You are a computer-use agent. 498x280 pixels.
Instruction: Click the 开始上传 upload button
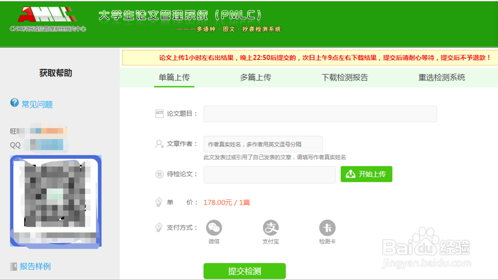click(366, 174)
